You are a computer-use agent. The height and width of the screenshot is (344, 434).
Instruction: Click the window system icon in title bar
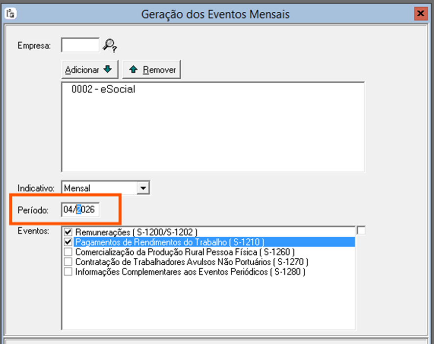coord(10,14)
